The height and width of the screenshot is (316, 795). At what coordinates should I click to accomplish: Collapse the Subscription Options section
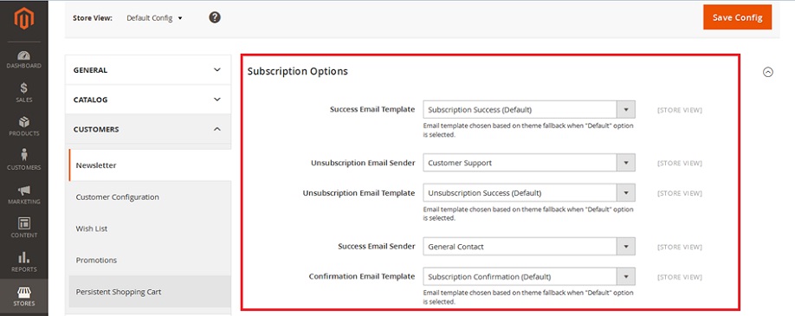coord(768,72)
